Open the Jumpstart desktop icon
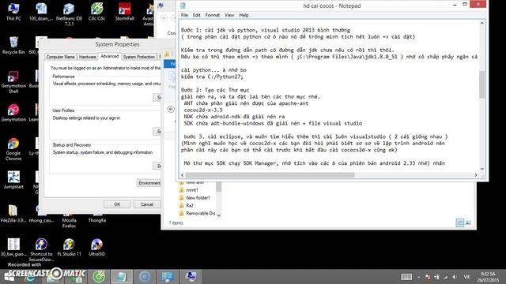This screenshot has width=506, height=284. coord(13,180)
